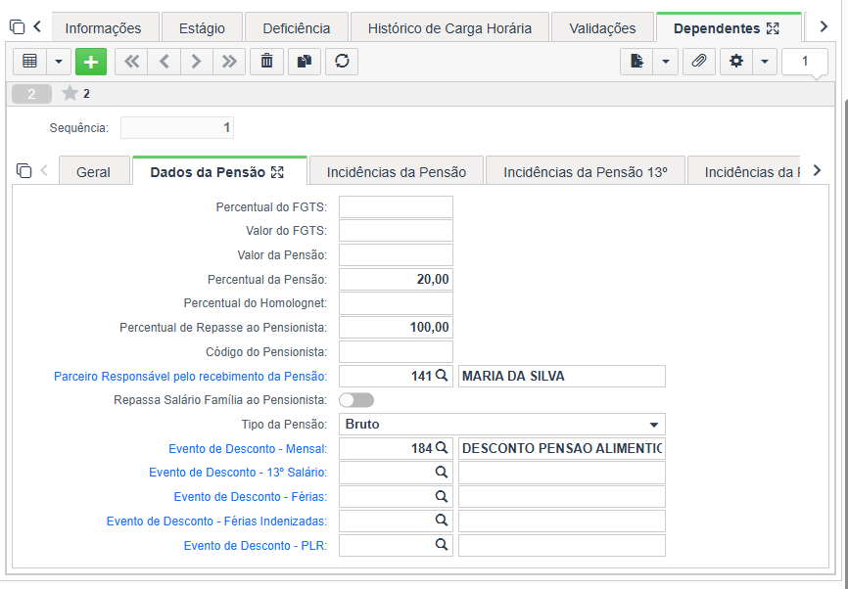Go to last record
Screen dimensions: 848x589
click(x=229, y=62)
